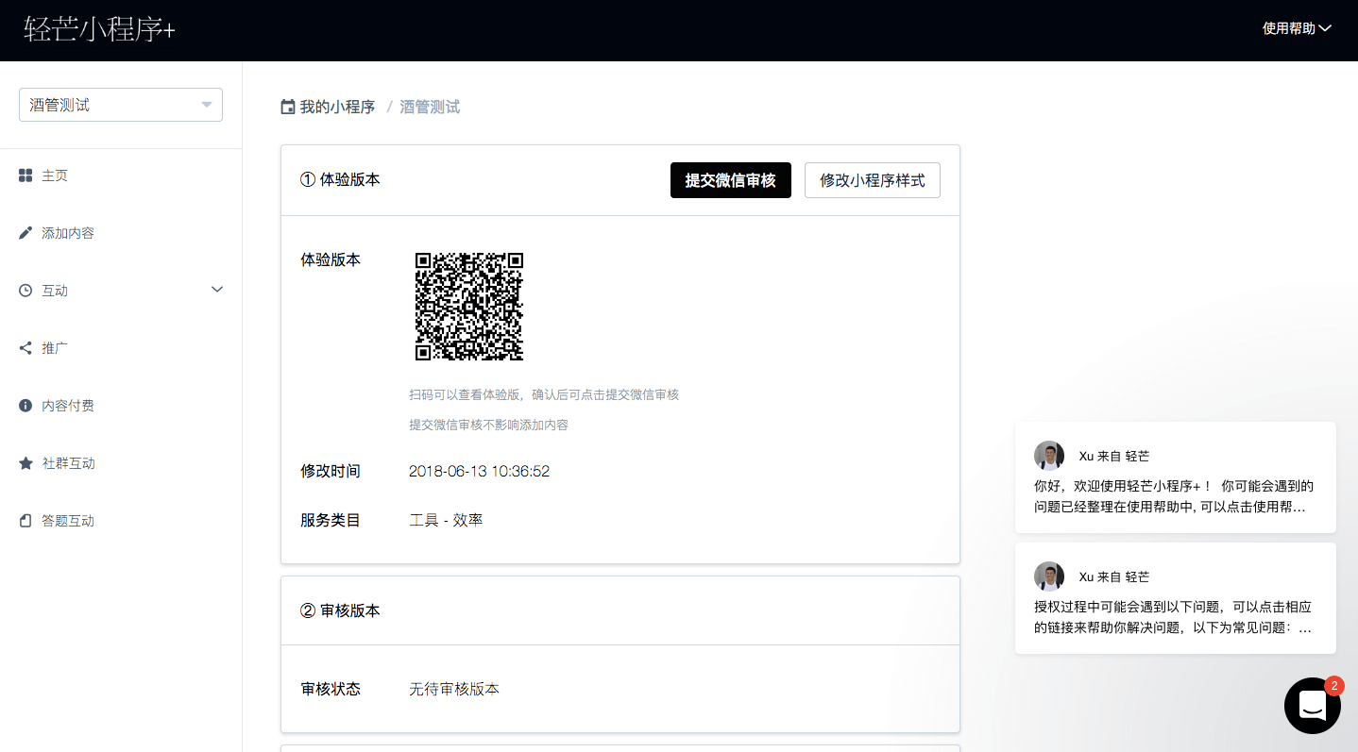Click the 无待审核版本 status text
This screenshot has width=1358, height=752.
(454, 689)
